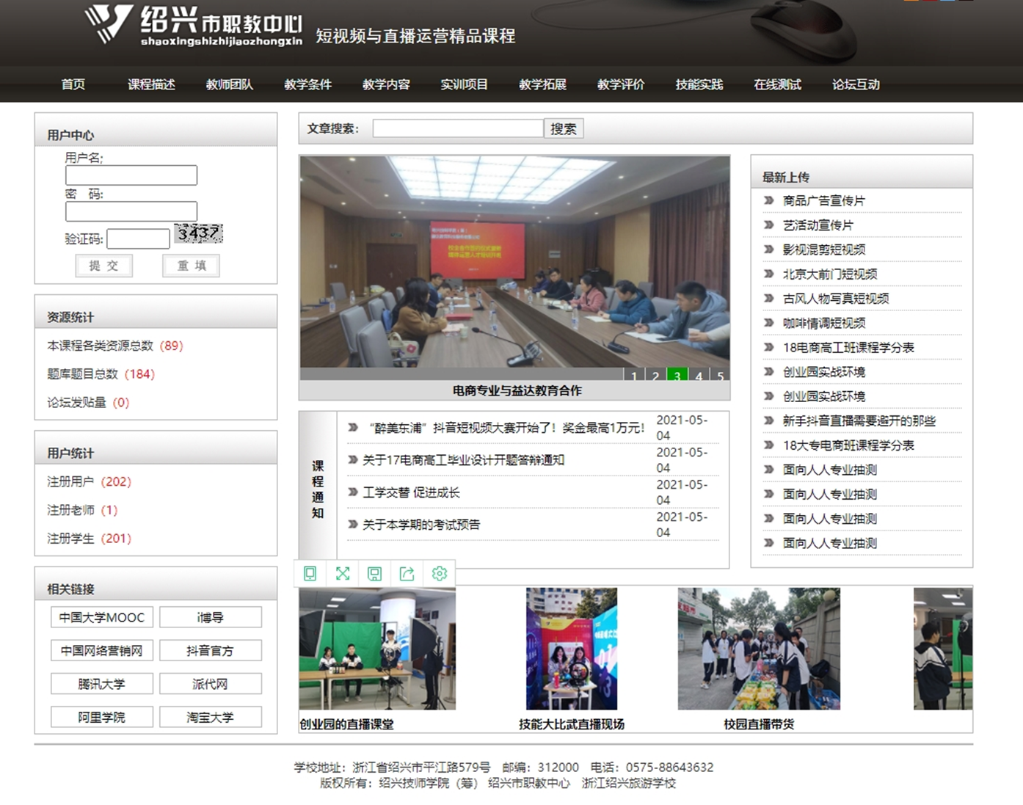Switch carousel to slide 1
The height and width of the screenshot is (805, 1023).
634,376
